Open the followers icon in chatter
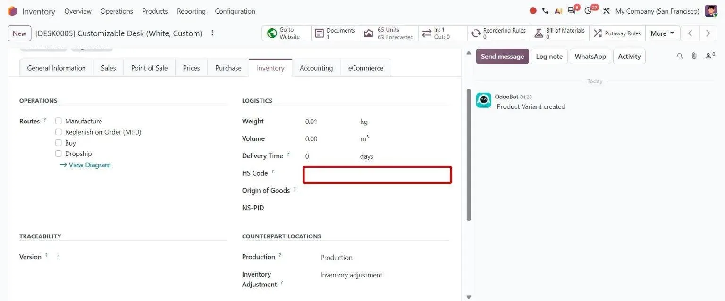The image size is (725, 301). click(x=710, y=56)
